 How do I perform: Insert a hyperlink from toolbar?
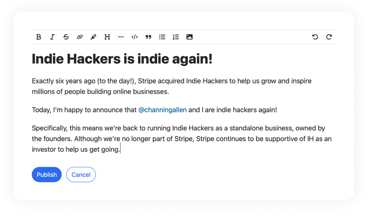tap(80, 37)
